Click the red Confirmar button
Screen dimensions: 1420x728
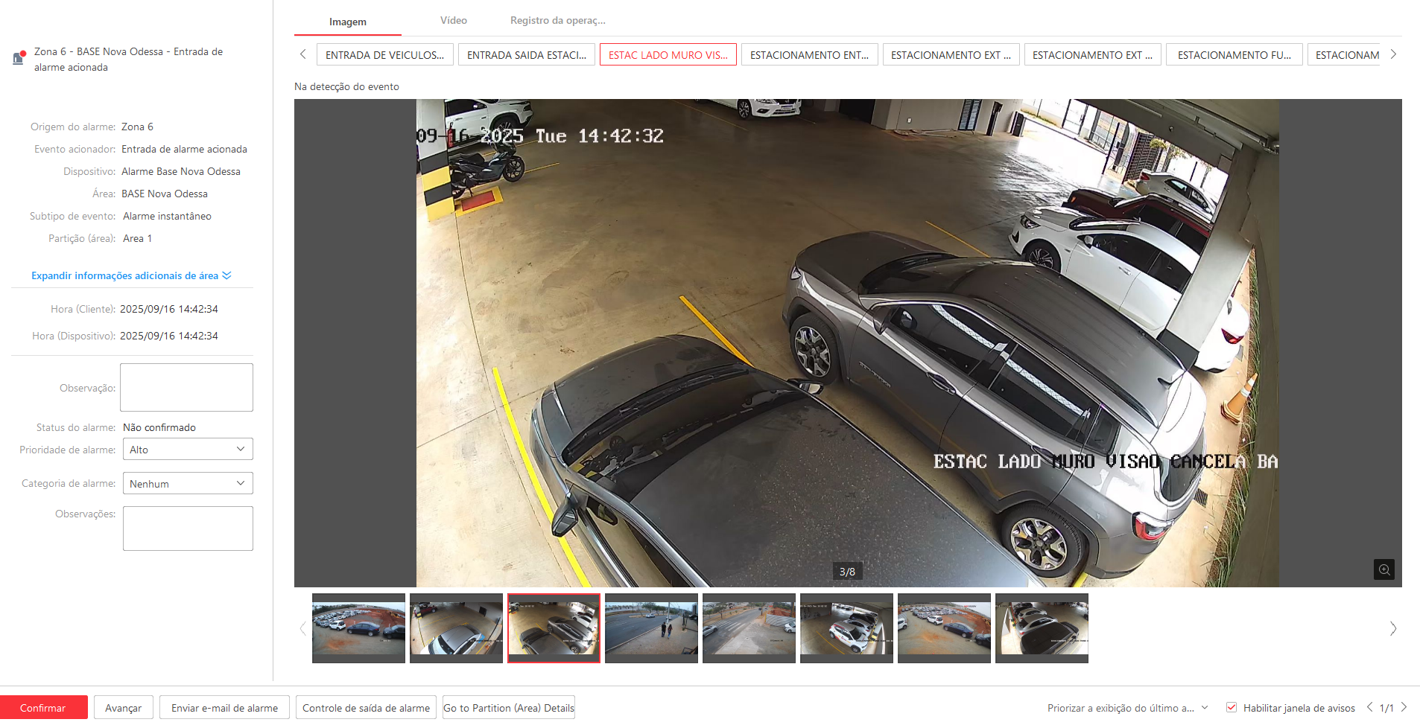coord(43,708)
